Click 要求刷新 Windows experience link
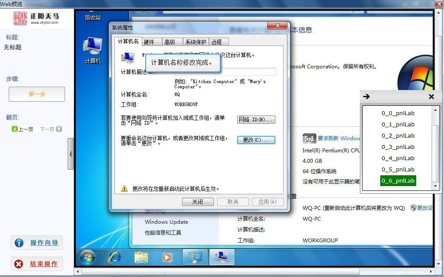This screenshot has height=277, width=444. point(339,138)
